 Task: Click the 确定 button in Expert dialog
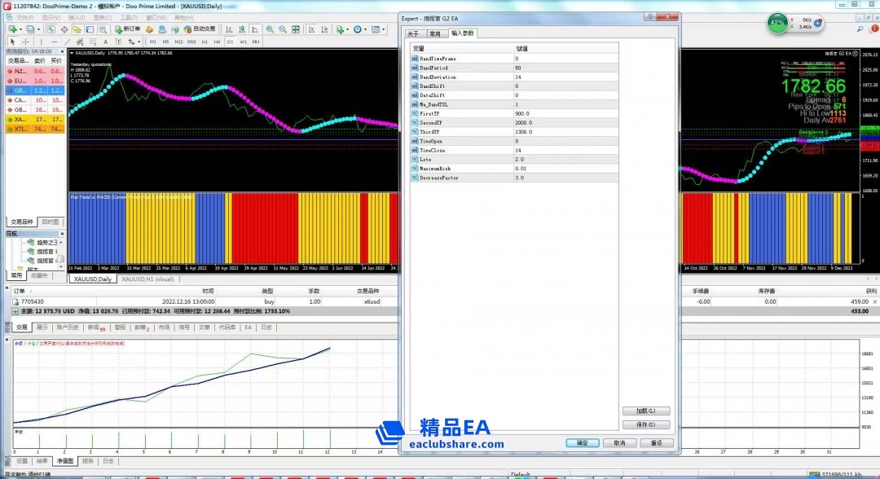pyautogui.click(x=582, y=442)
